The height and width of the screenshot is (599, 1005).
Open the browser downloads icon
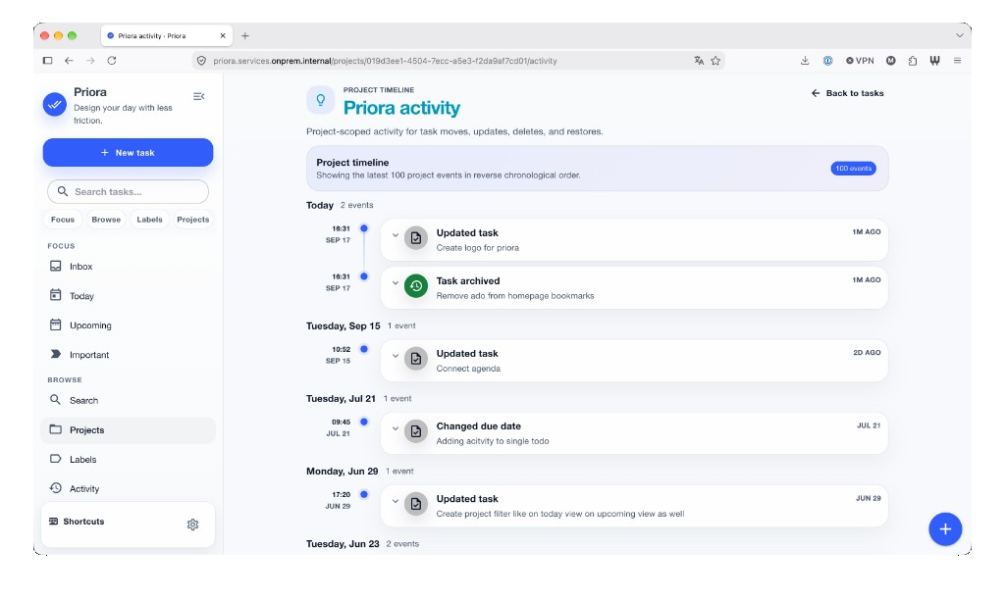[805, 61]
